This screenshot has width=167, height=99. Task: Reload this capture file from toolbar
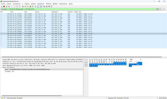pyautogui.click(x=20, y=7)
